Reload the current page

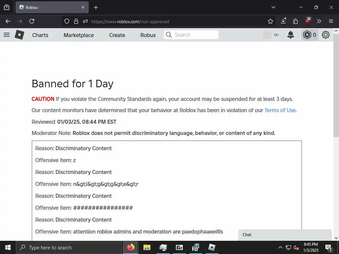click(32, 21)
